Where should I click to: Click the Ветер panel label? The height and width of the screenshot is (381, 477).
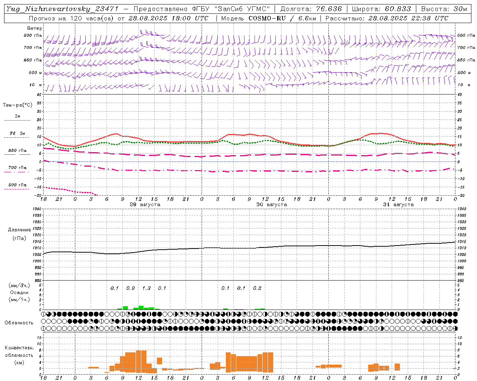pyautogui.click(x=35, y=28)
